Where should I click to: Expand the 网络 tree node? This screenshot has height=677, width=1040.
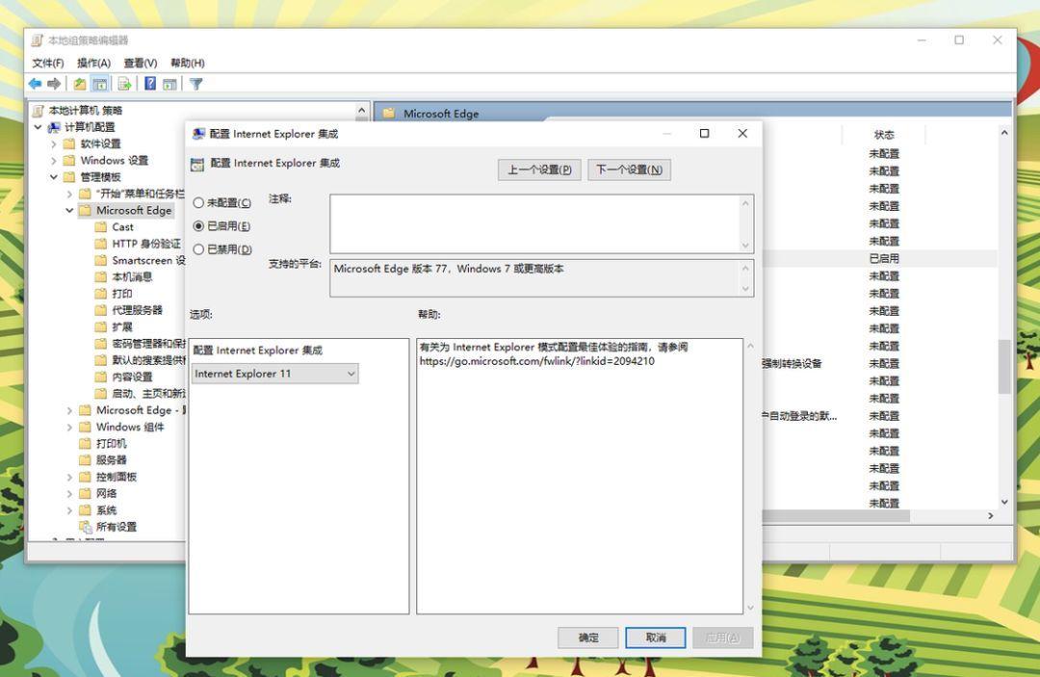pyautogui.click(x=69, y=493)
